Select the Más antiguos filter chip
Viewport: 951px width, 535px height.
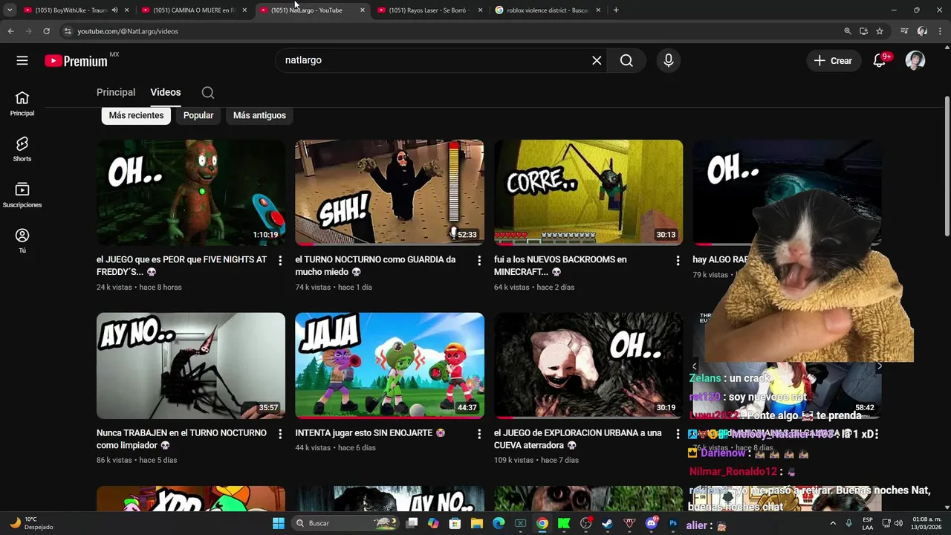pyautogui.click(x=259, y=115)
